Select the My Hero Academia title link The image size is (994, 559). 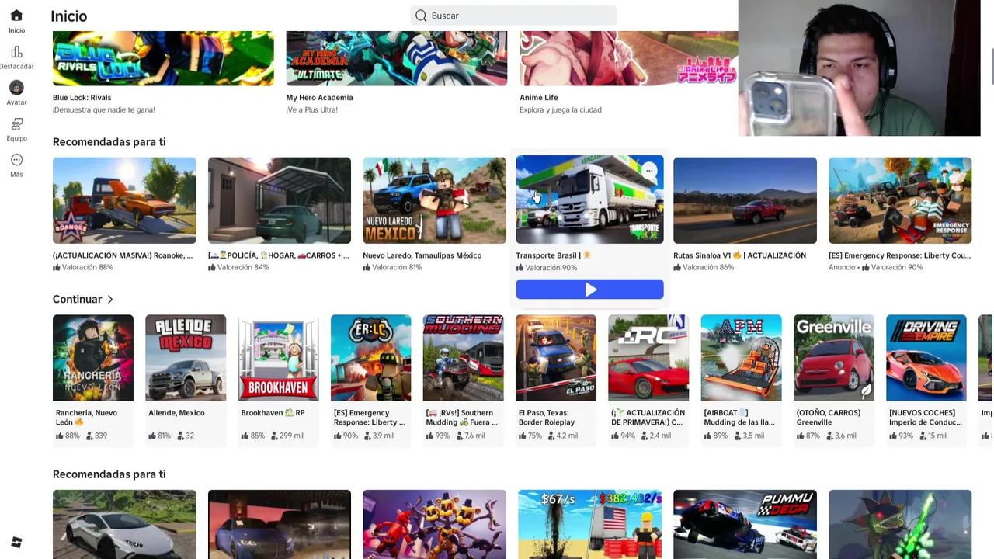319,97
